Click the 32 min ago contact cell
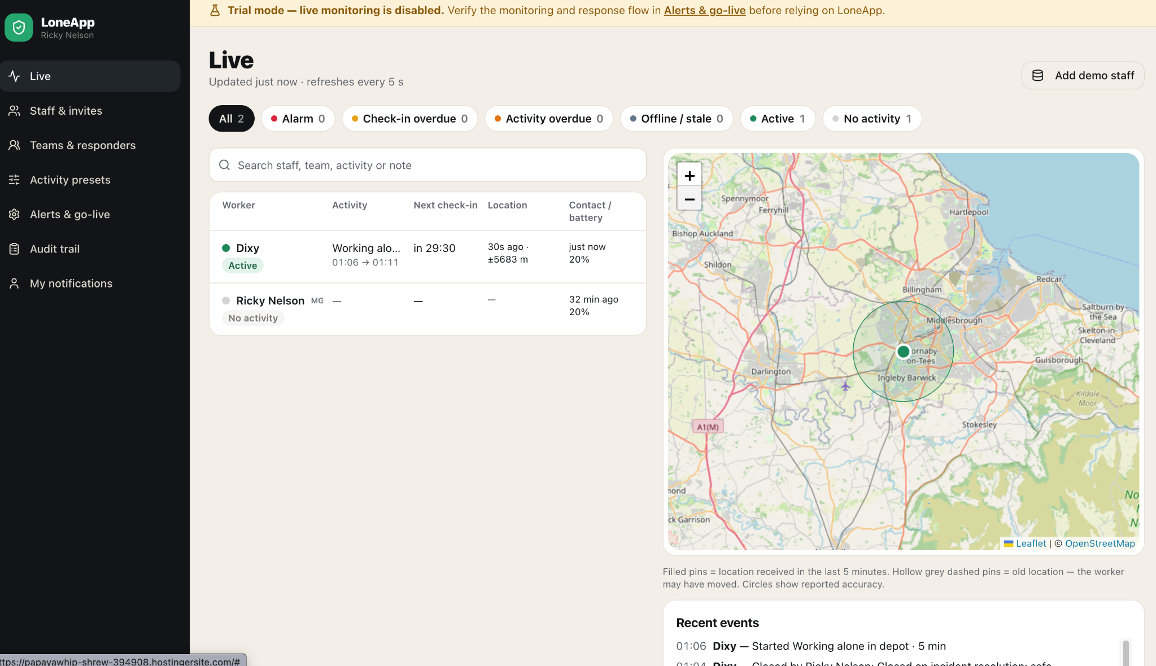The image size is (1156, 666). point(594,299)
